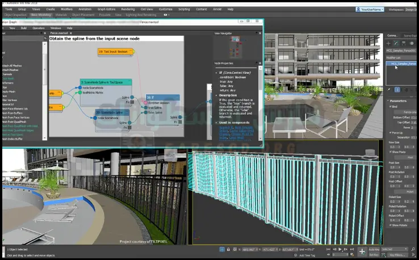The width and height of the screenshot is (419, 260).
Task: Select the 19: Tool Input Boolean node
Action: click(116, 51)
